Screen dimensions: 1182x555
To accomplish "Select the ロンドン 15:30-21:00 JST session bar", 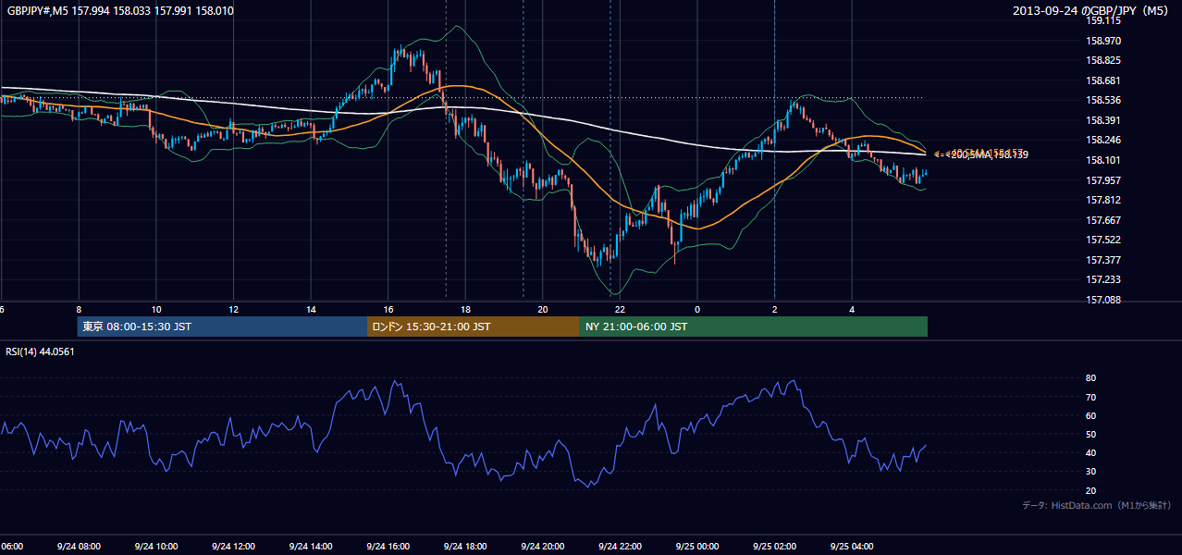I will tap(474, 327).
